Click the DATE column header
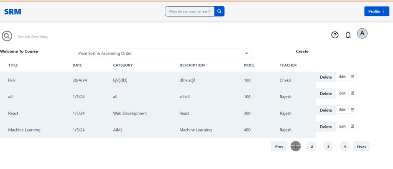Screen dimensions: 393x169 pos(77,65)
